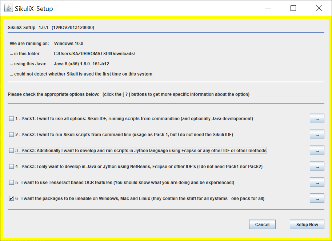Maximize the SikuliX-Setup window

[x=293, y=8]
